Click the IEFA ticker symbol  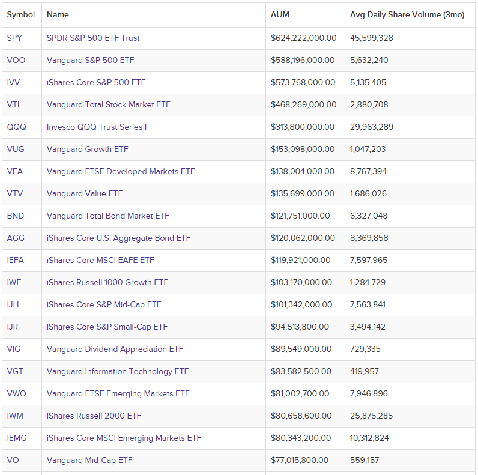pos(15,261)
